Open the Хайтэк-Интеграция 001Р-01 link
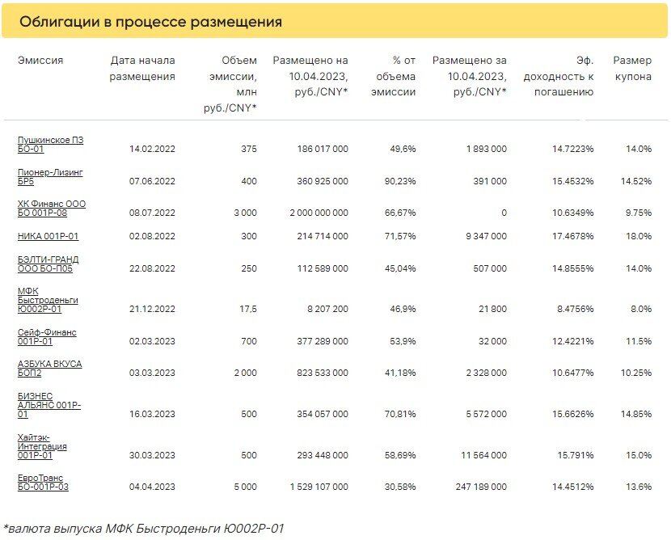The image size is (671, 540). pyautogui.click(x=42, y=446)
